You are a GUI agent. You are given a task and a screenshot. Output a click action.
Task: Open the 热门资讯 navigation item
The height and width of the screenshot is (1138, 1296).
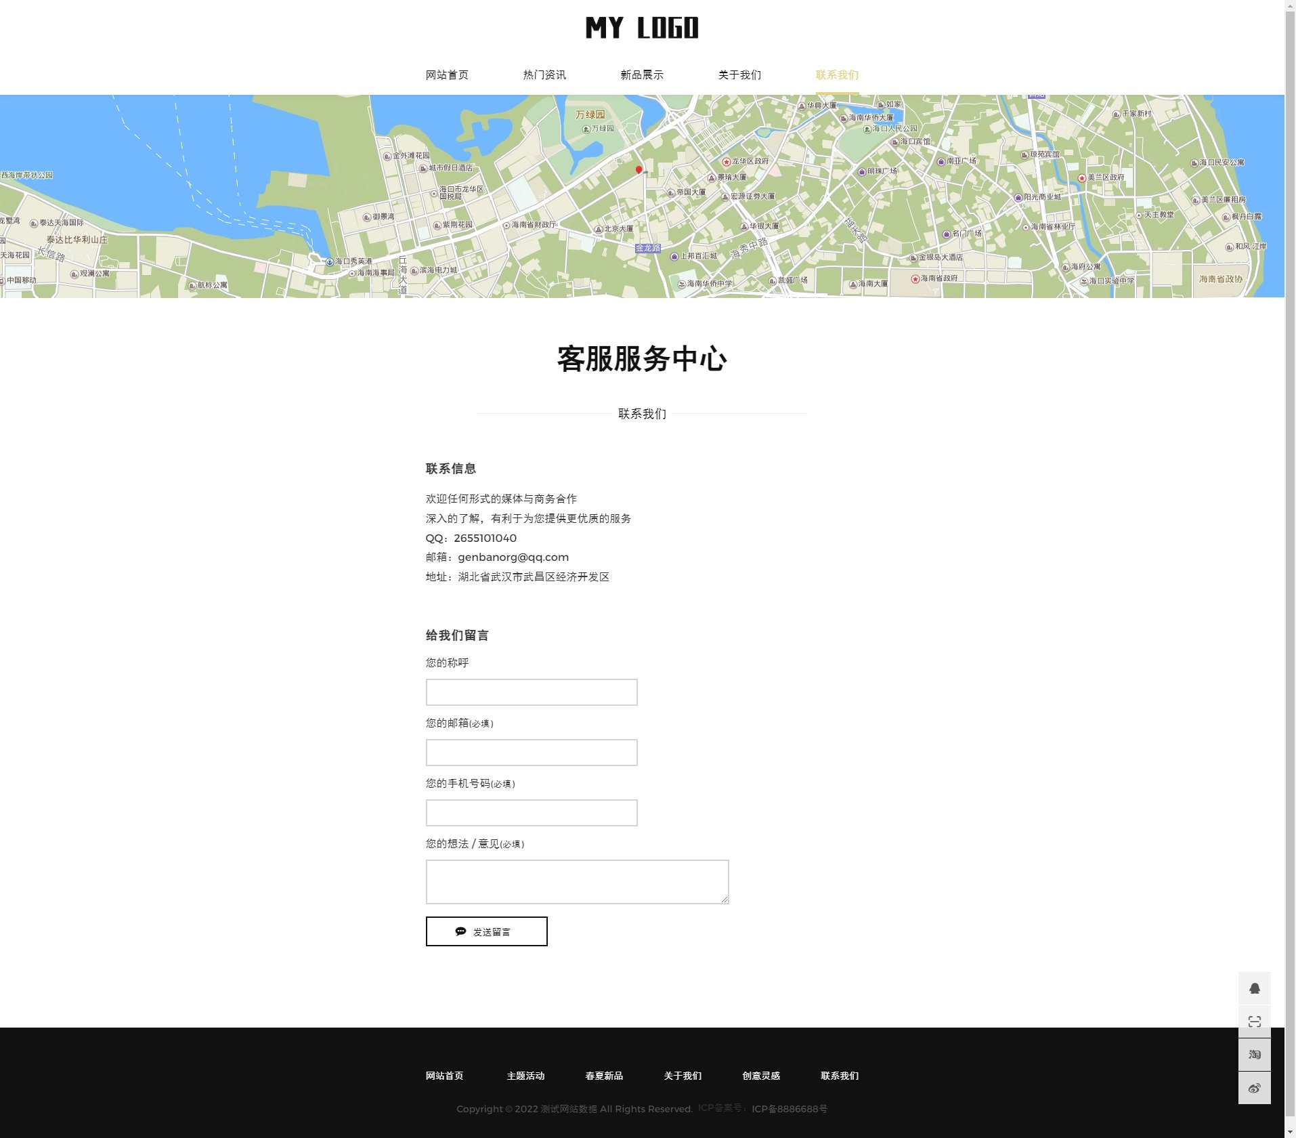coord(544,75)
